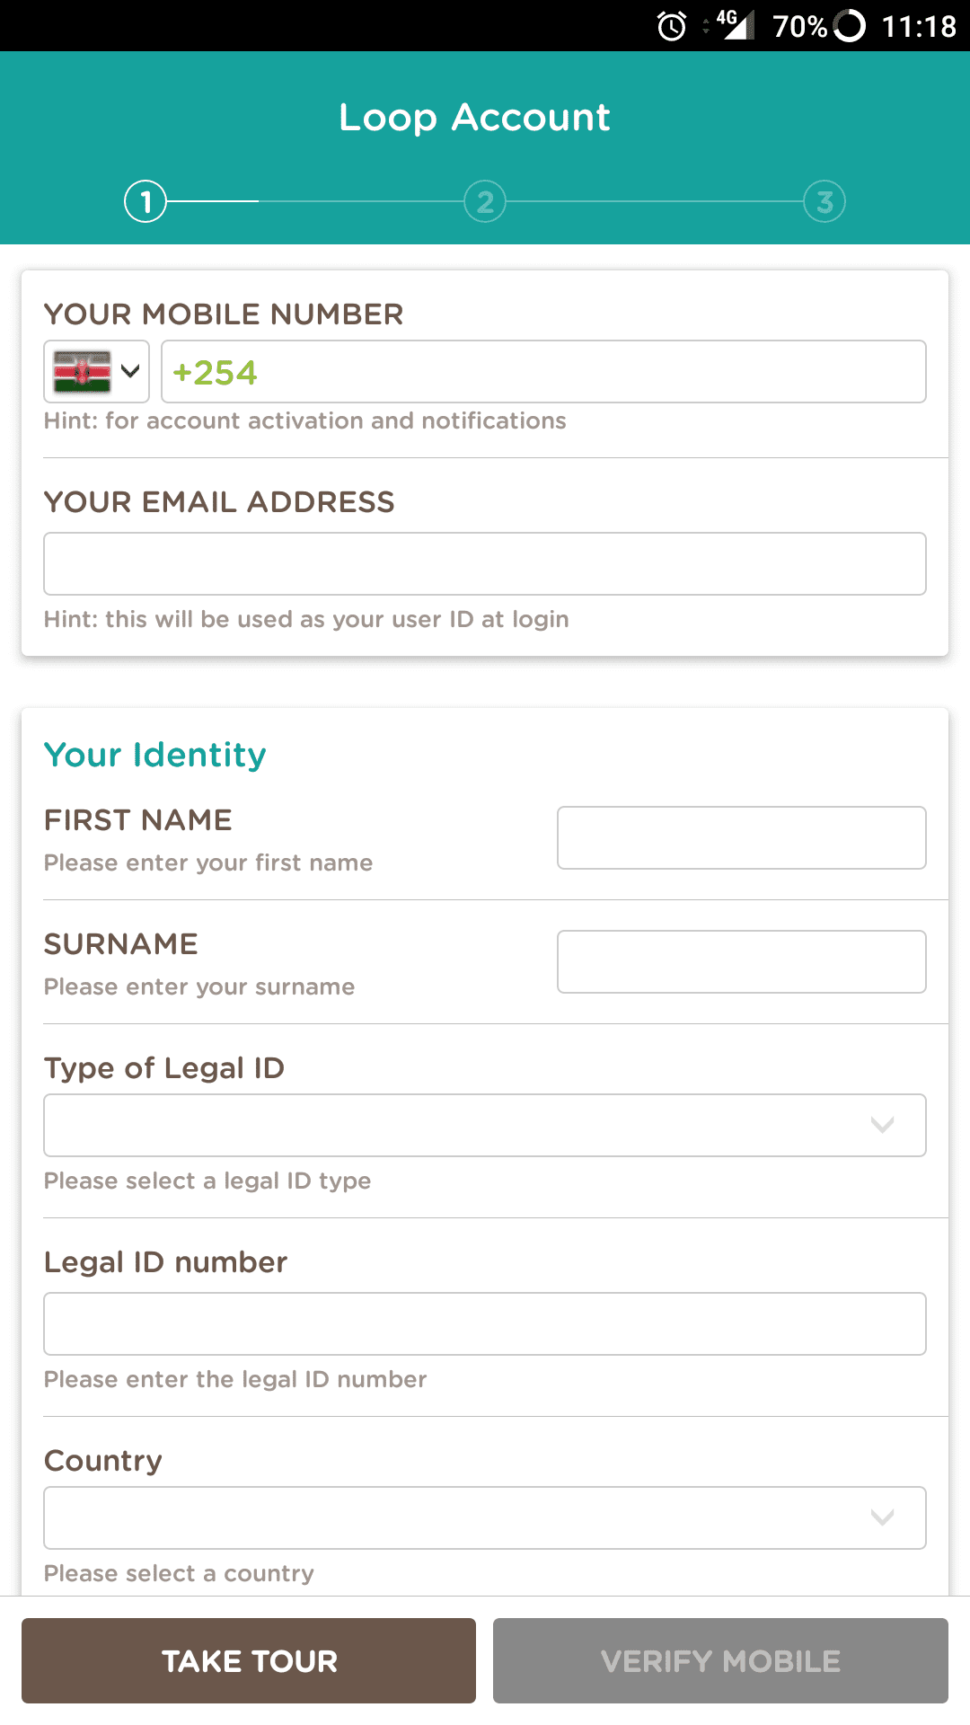Viewport: 970px width, 1725px height.
Task: Tap the alarm clock status icon
Action: coord(672,26)
